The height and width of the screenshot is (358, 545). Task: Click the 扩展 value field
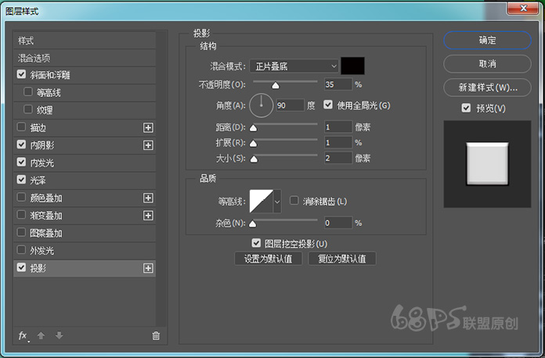338,142
